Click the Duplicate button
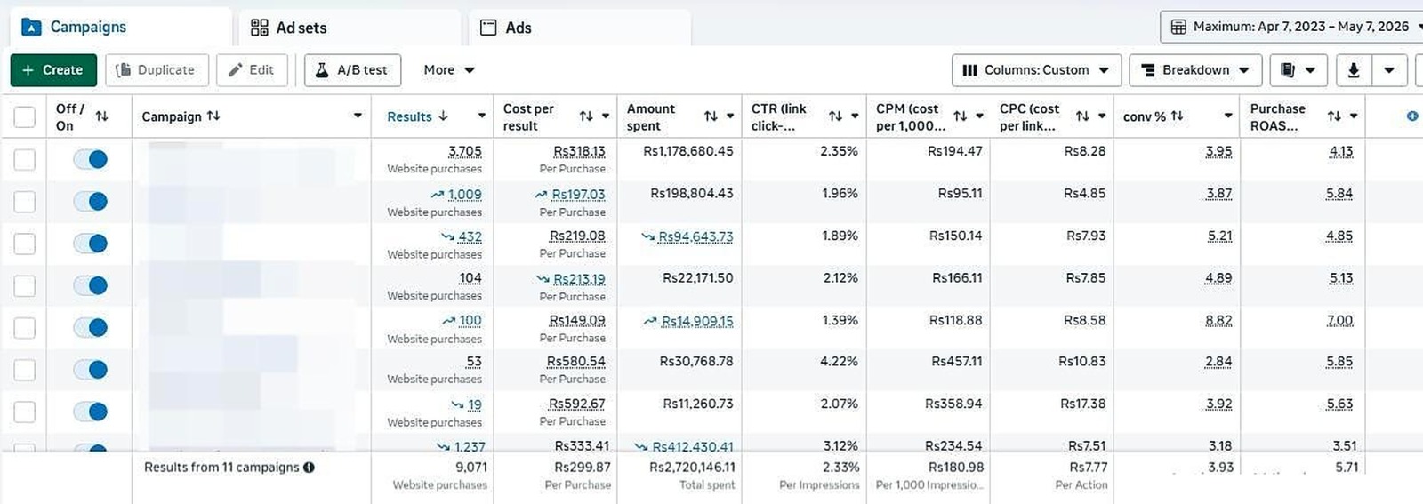The width and height of the screenshot is (1423, 504). [x=157, y=70]
